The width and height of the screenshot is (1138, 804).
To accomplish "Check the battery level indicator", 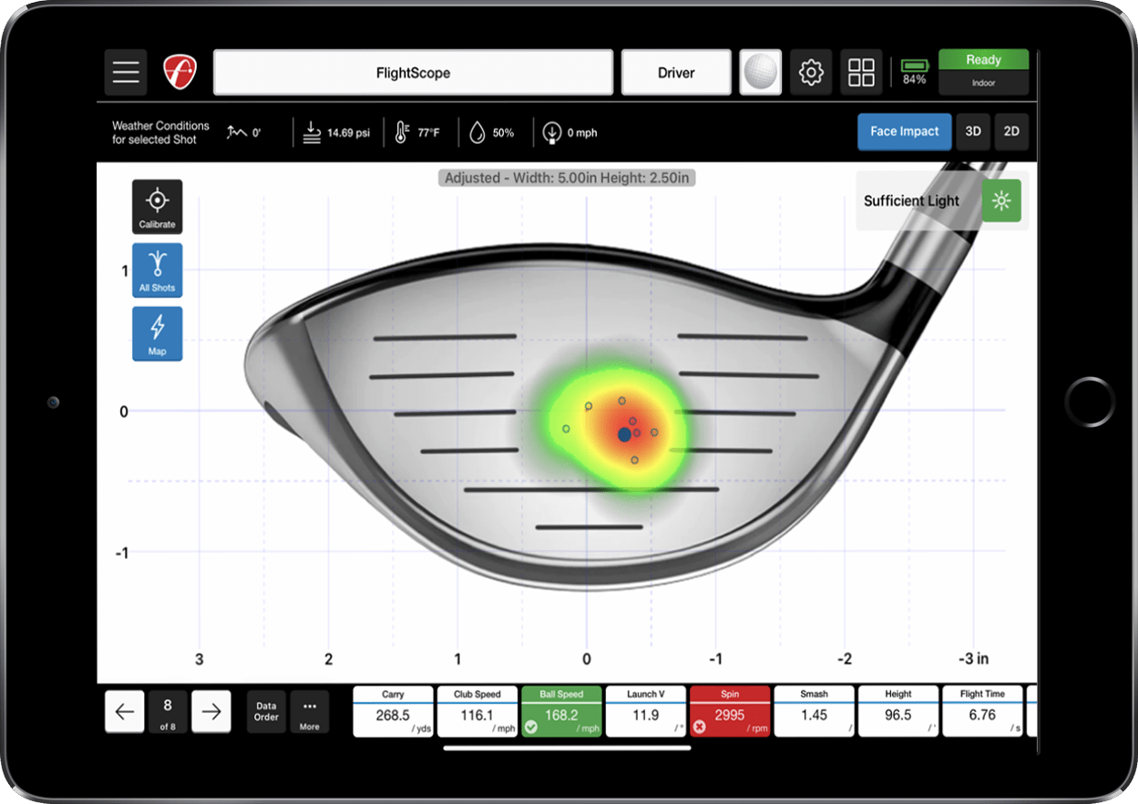I will pos(913,72).
